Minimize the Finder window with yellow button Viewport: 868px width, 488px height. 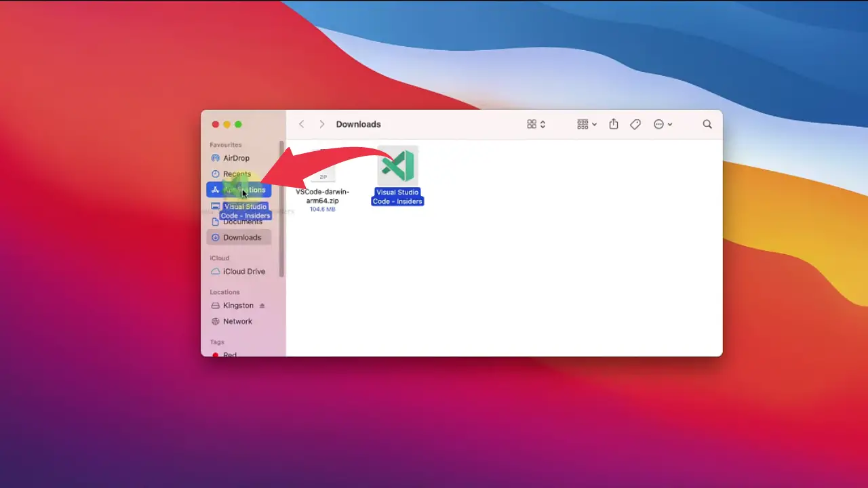[x=227, y=124]
